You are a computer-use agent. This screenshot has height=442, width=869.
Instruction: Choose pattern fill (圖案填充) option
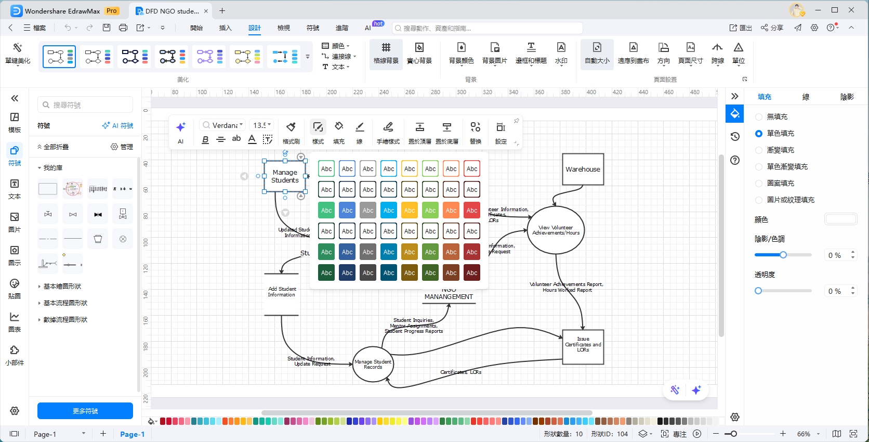point(759,184)
